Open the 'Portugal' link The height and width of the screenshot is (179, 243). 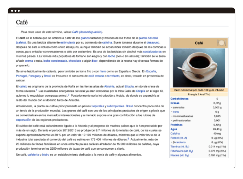22,76
